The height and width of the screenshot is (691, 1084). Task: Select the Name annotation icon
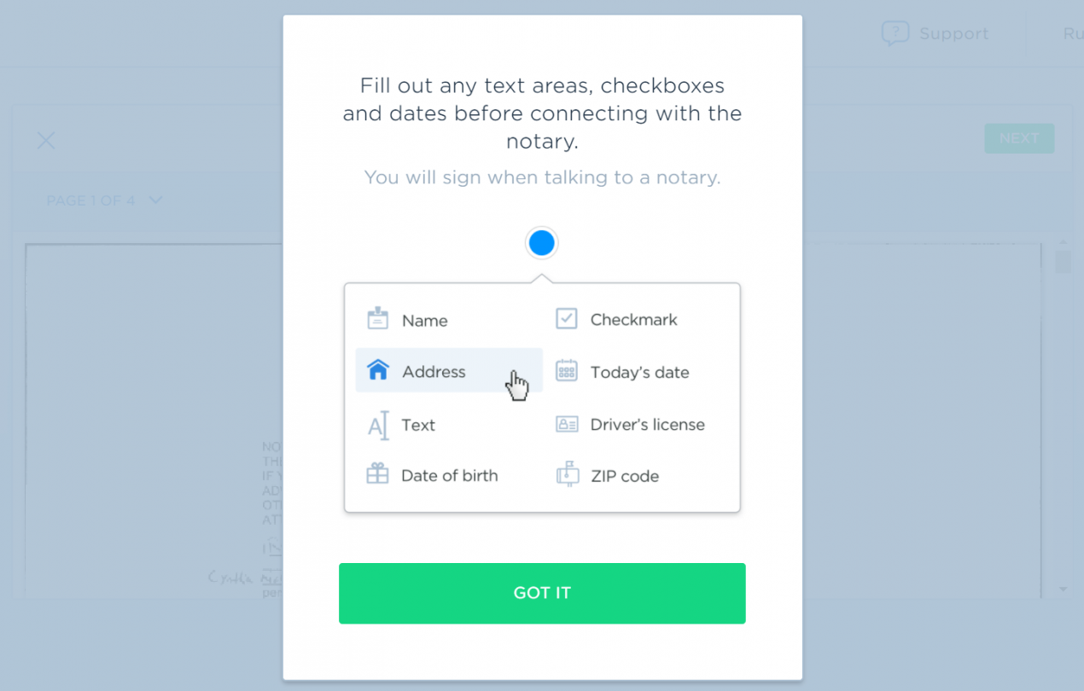376,318
